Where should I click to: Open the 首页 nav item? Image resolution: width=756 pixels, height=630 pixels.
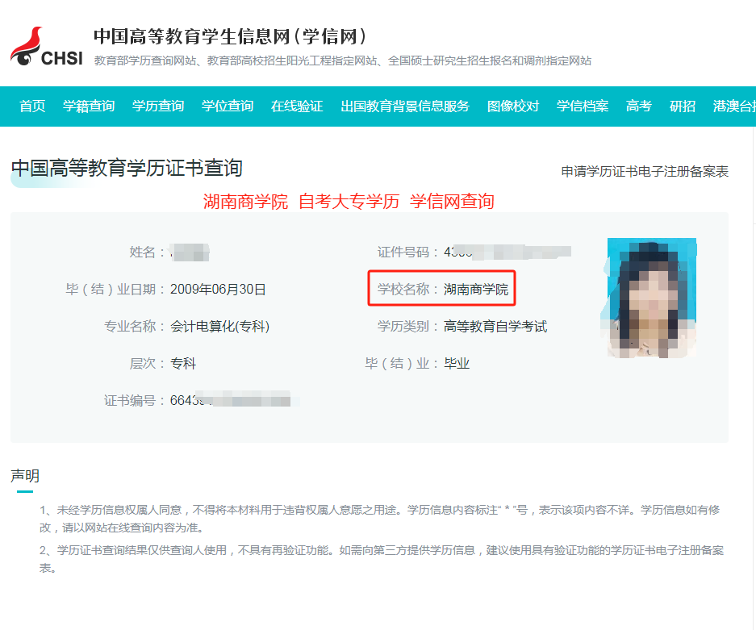(32, 106)
